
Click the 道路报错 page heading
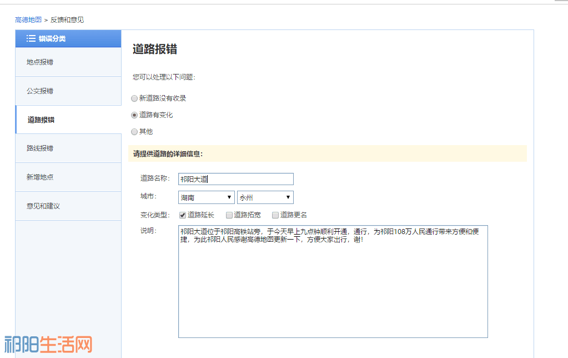click(x=155, y=49)
